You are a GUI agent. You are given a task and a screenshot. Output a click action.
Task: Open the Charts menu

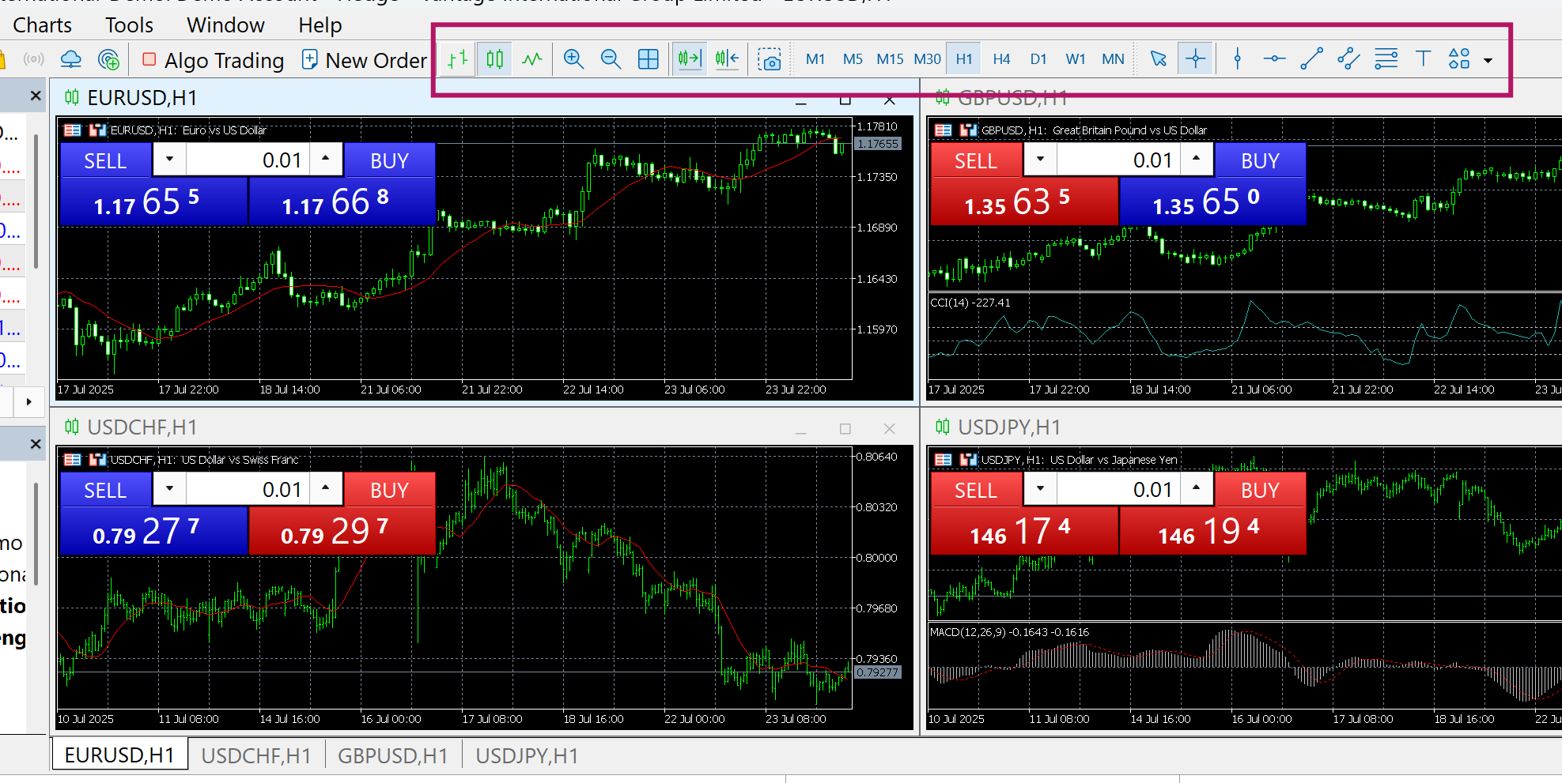pyautogui.click(x=42, y=25)
